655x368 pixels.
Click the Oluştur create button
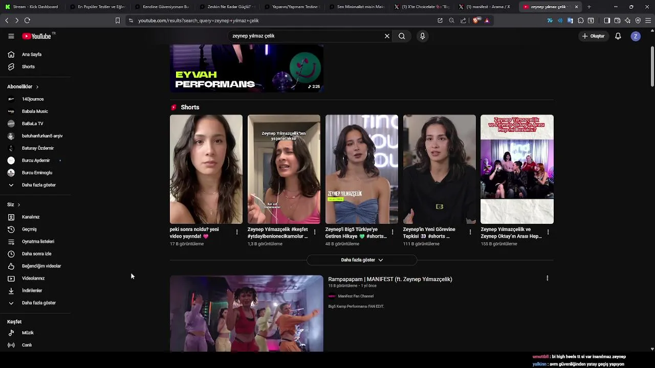(593, 36)
